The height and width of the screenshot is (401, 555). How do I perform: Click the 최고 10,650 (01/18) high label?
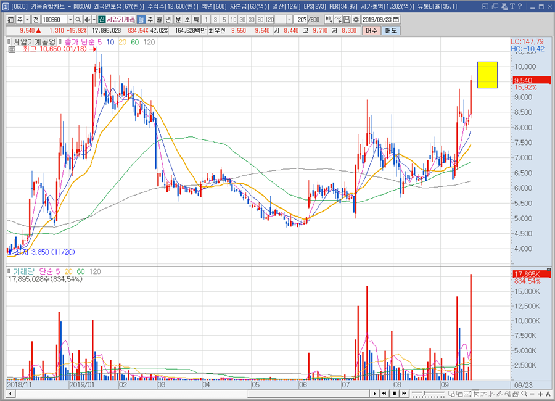tap(54, 49)
